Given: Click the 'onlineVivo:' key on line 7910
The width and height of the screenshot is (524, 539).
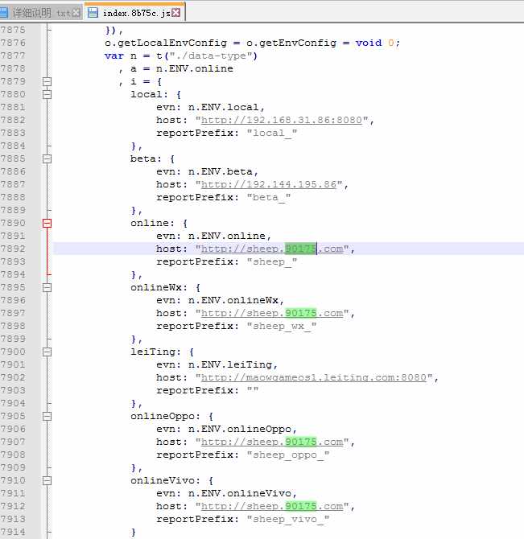Looking at the screenshot, I should pyautogui.click(x=165, y=480).
